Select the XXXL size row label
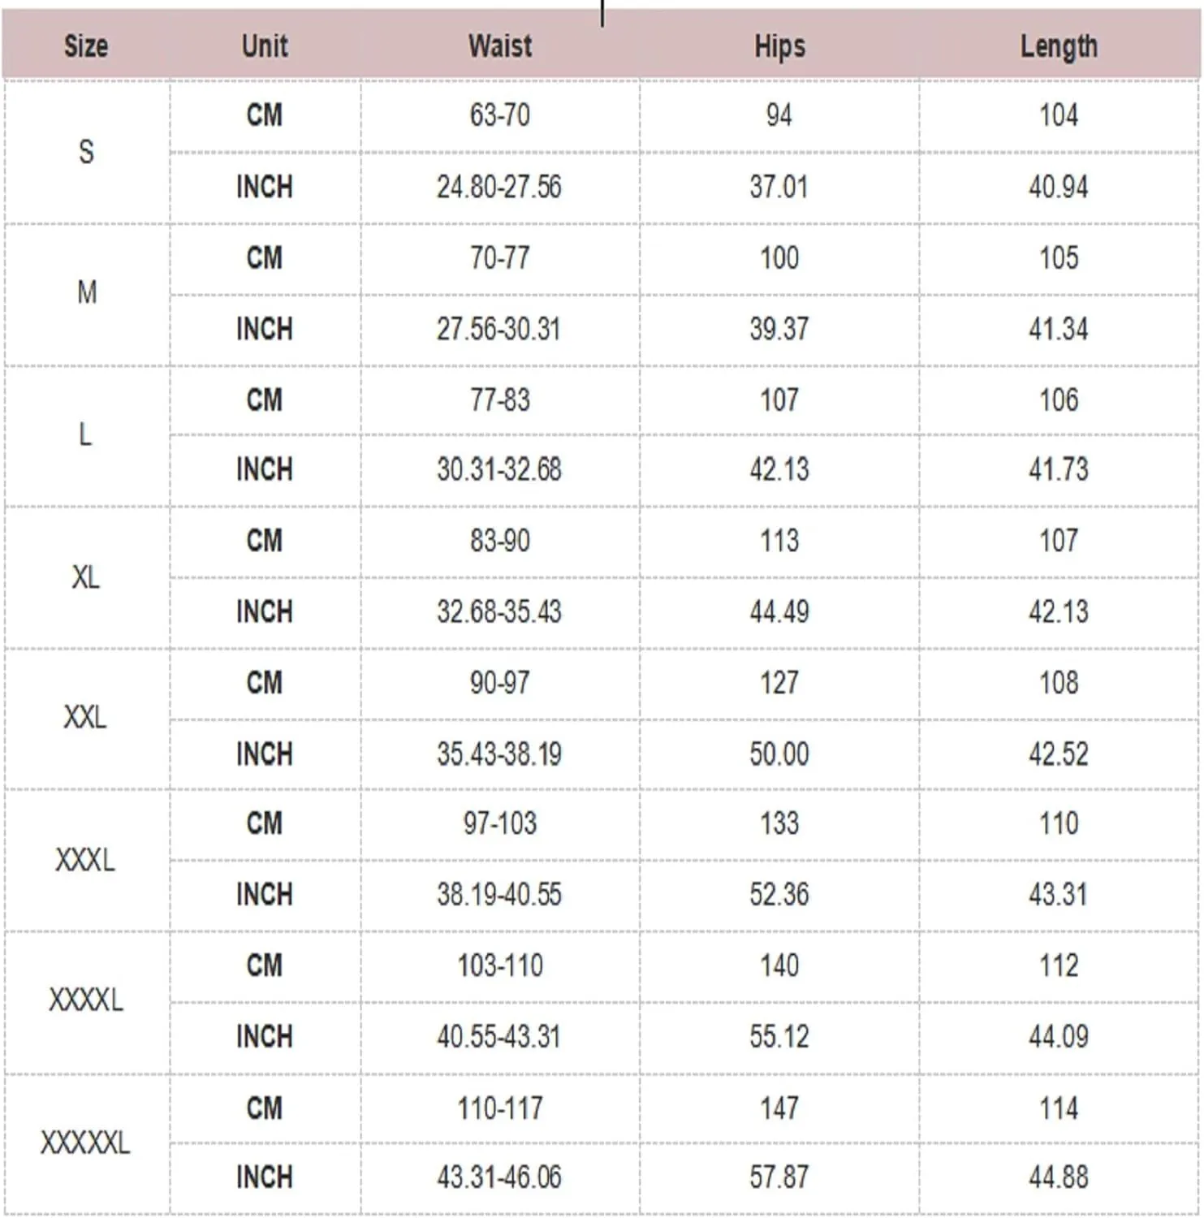 coord(86,860)
